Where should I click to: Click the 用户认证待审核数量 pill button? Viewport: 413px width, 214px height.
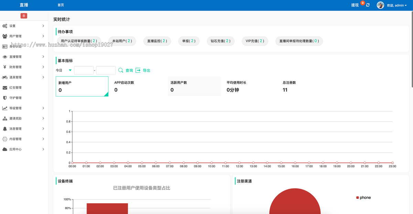pyautogui.click(x=79, y=41)
